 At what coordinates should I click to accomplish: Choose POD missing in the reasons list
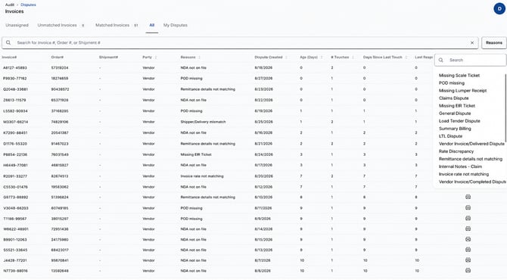(452, 83)
